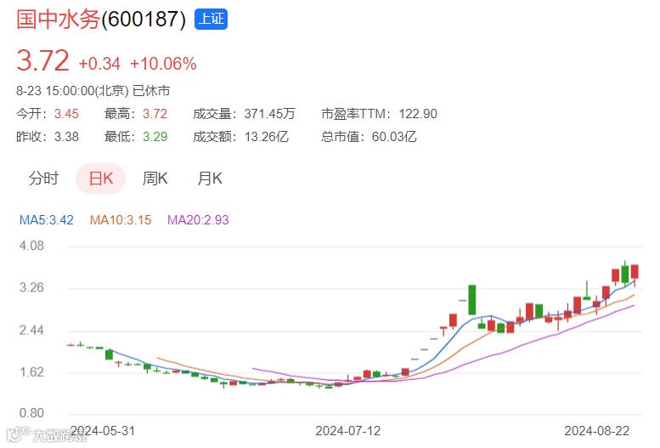Click the 2024-08-22 date axis label
660x448 pixels.
point(596,431)
